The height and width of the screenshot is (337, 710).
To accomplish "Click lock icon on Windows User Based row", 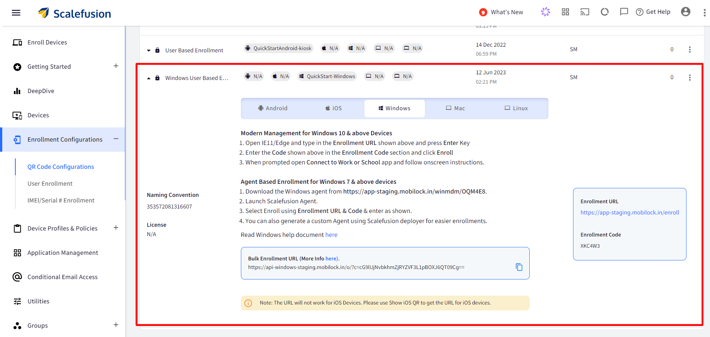I will 157,78.
